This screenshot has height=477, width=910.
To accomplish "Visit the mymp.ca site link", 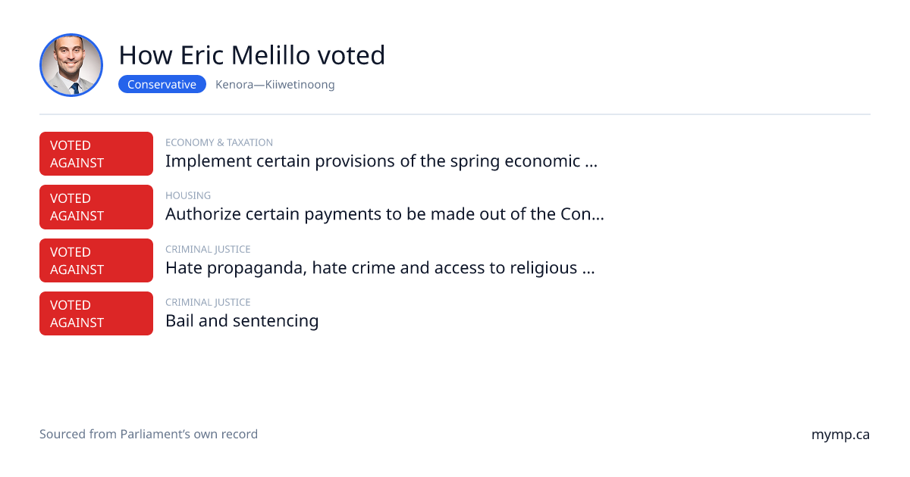I will point(840,435).
